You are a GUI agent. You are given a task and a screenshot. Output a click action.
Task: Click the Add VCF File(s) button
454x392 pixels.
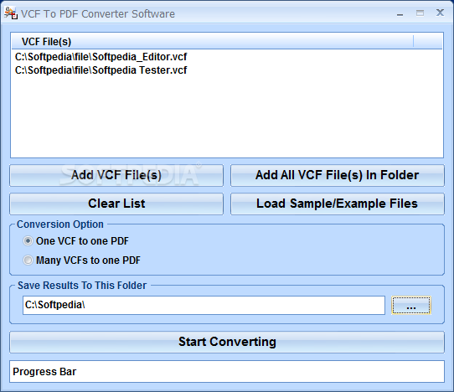[x=116, y=175]
